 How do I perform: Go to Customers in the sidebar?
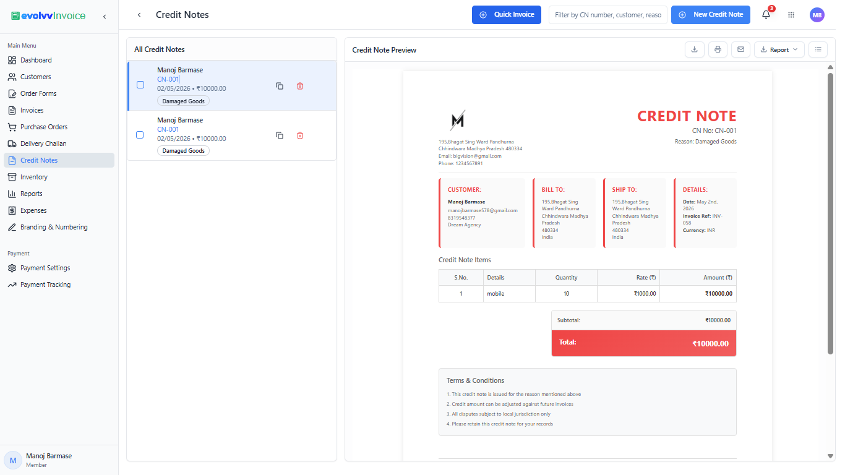pyautogui.click(x=59, y=77)
